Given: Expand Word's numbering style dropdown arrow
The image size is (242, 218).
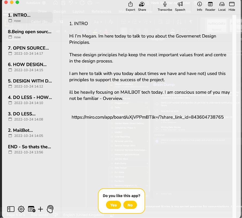Looking at the screenshot, I should 140,22.
